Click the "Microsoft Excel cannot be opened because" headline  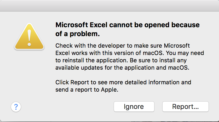[x=128, y=25]
